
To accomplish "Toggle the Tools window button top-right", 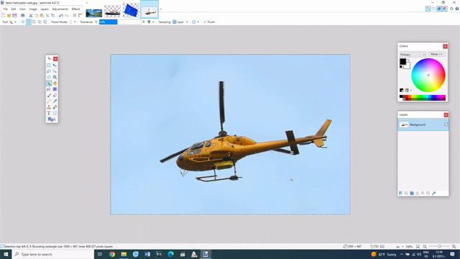I will pos(428,9).
